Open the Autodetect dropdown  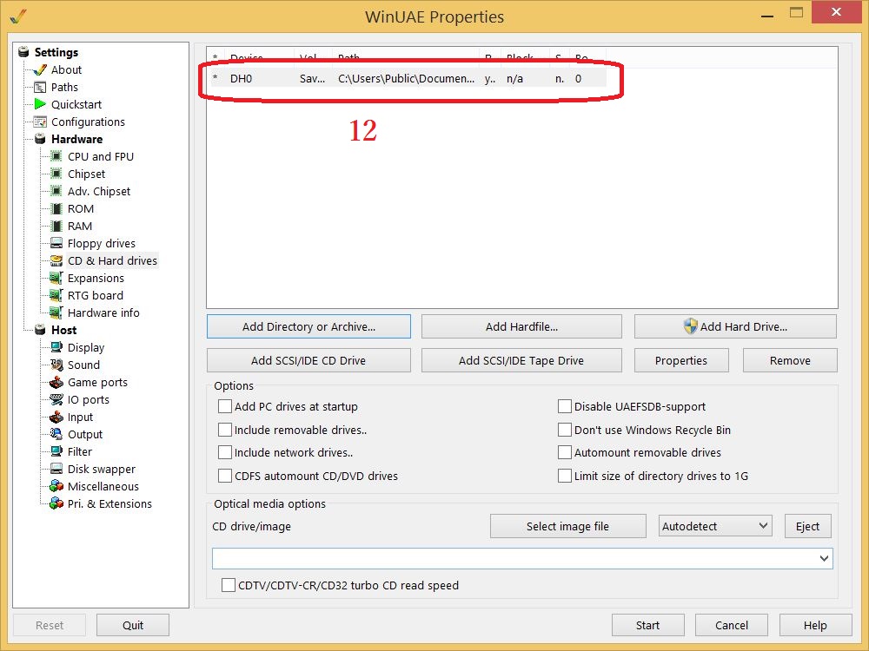[715, 526]
